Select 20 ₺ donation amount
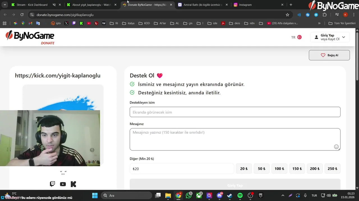 [x=244, y=169]
